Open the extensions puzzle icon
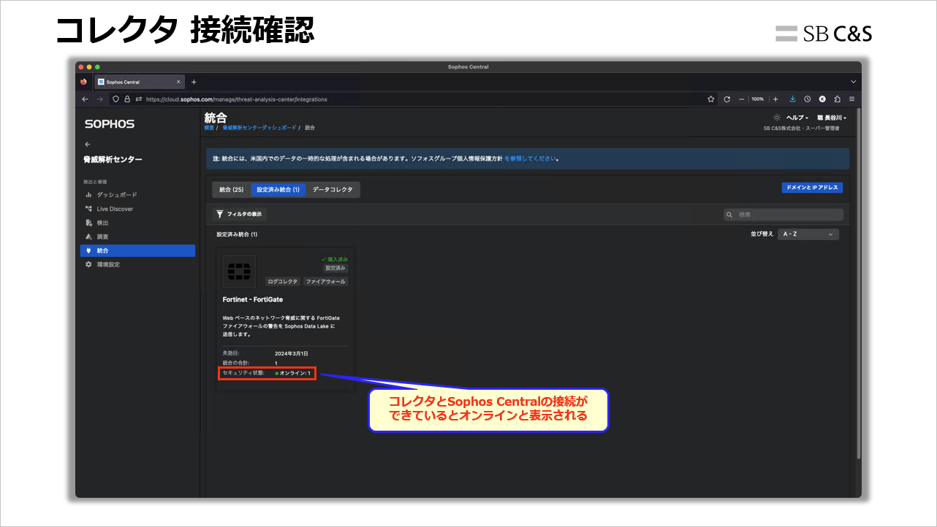937x527 pixels. [x=837, y=99]
